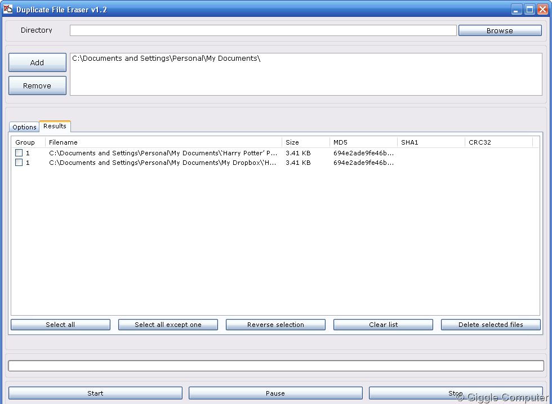The width and height of the screenshot is (552, 404).
Task: Focus the Directory input field
Action: pos(263,30)
